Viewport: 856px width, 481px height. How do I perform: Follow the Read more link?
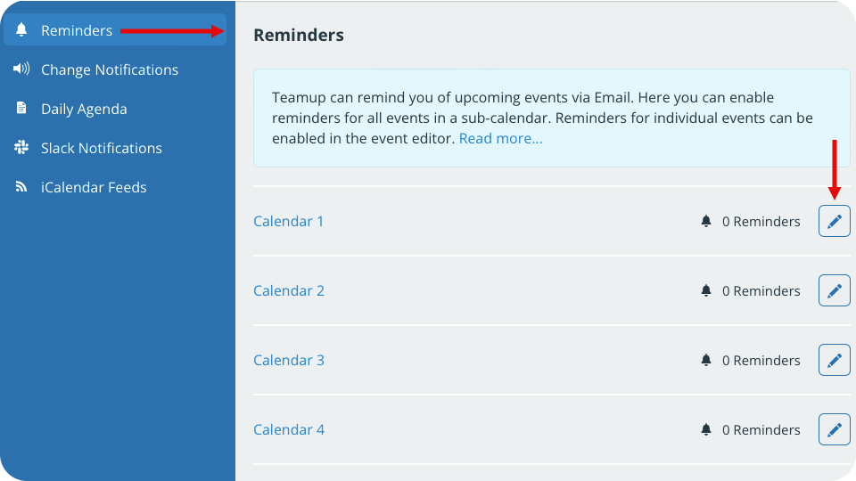[x=500, y=139]
